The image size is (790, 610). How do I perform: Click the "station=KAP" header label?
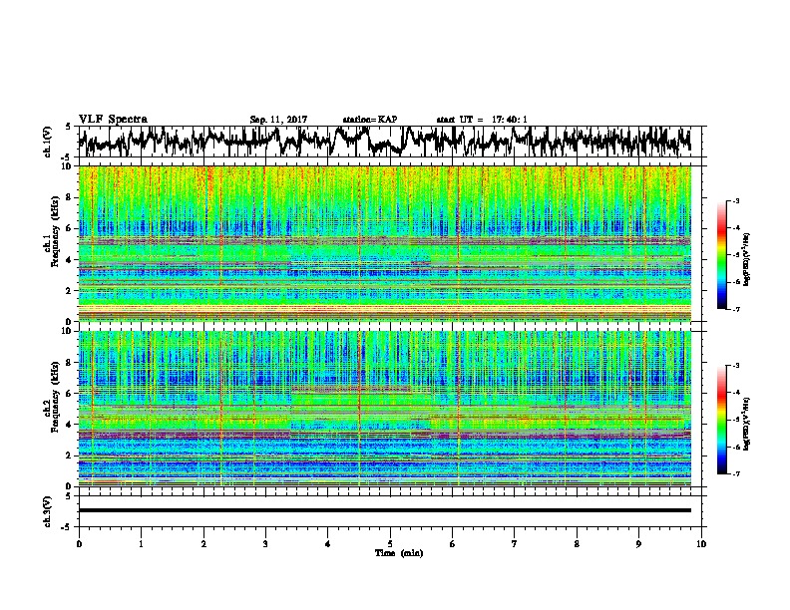click(370, 120)
